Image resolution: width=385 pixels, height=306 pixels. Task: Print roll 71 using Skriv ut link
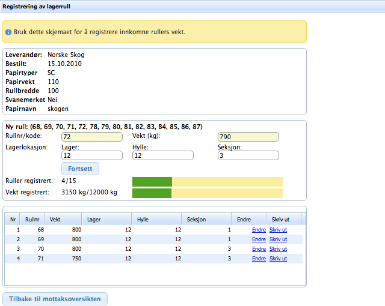click(279, 259)
